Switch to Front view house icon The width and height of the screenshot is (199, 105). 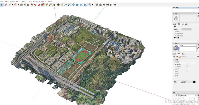[x=104, y=5]
